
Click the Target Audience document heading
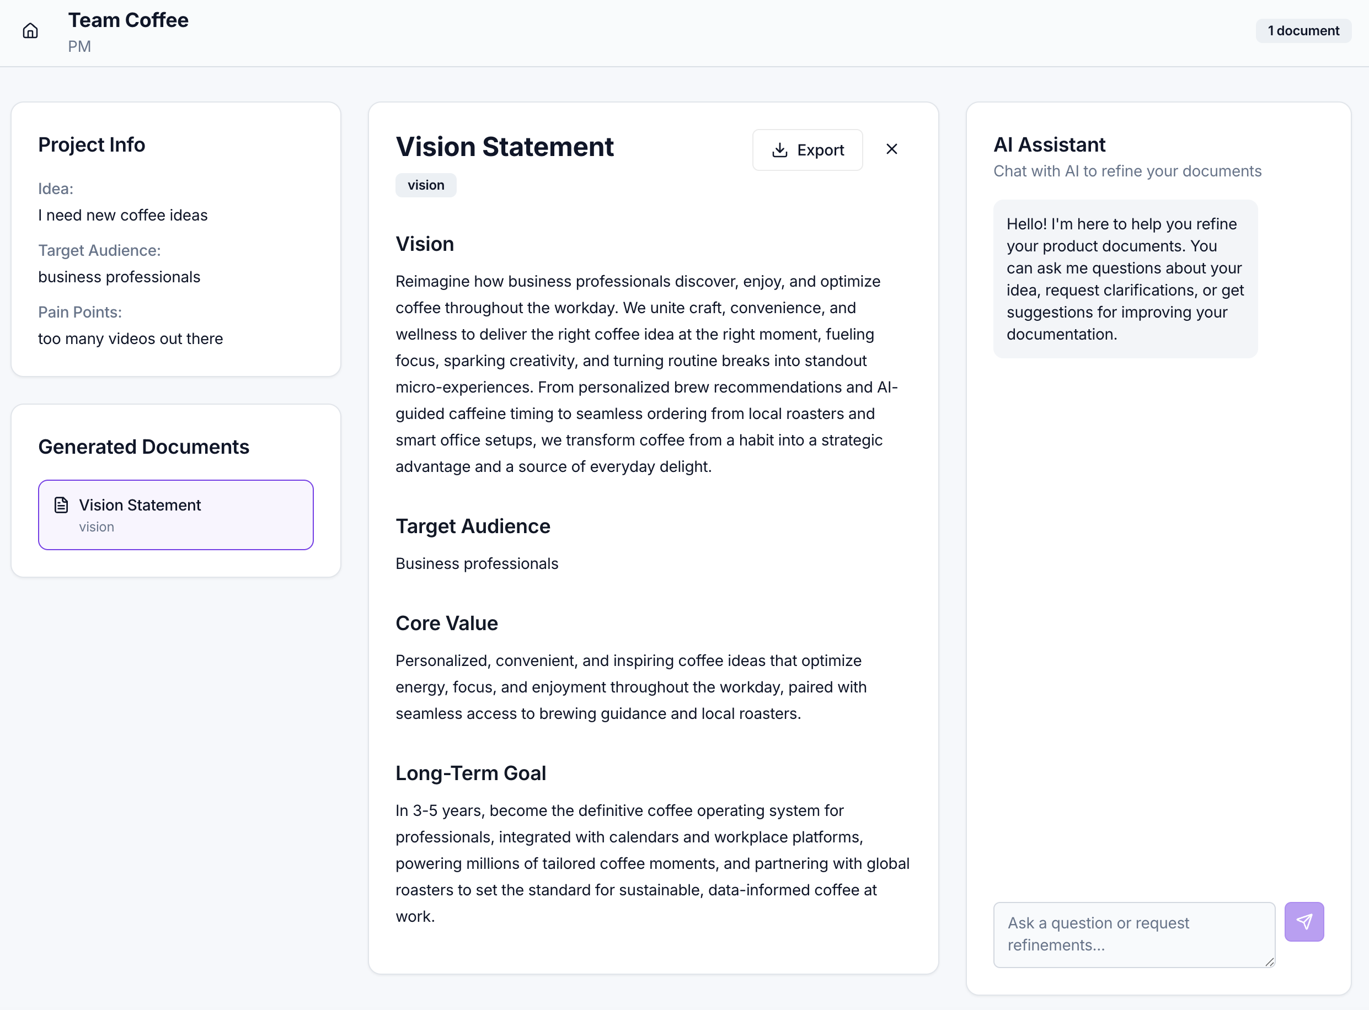(472, 526)
